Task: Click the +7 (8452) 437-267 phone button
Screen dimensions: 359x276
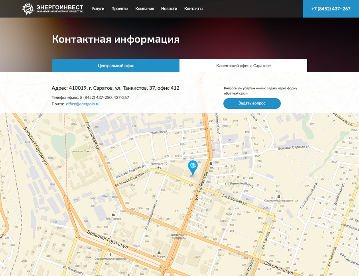Action: pos(331,9)
